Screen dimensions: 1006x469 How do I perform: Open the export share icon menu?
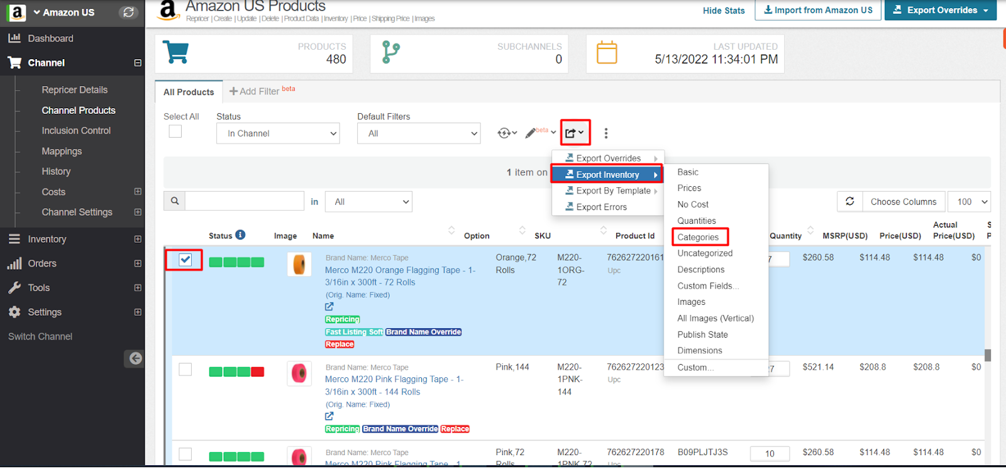pyautogui.click(x=575, y=133)
